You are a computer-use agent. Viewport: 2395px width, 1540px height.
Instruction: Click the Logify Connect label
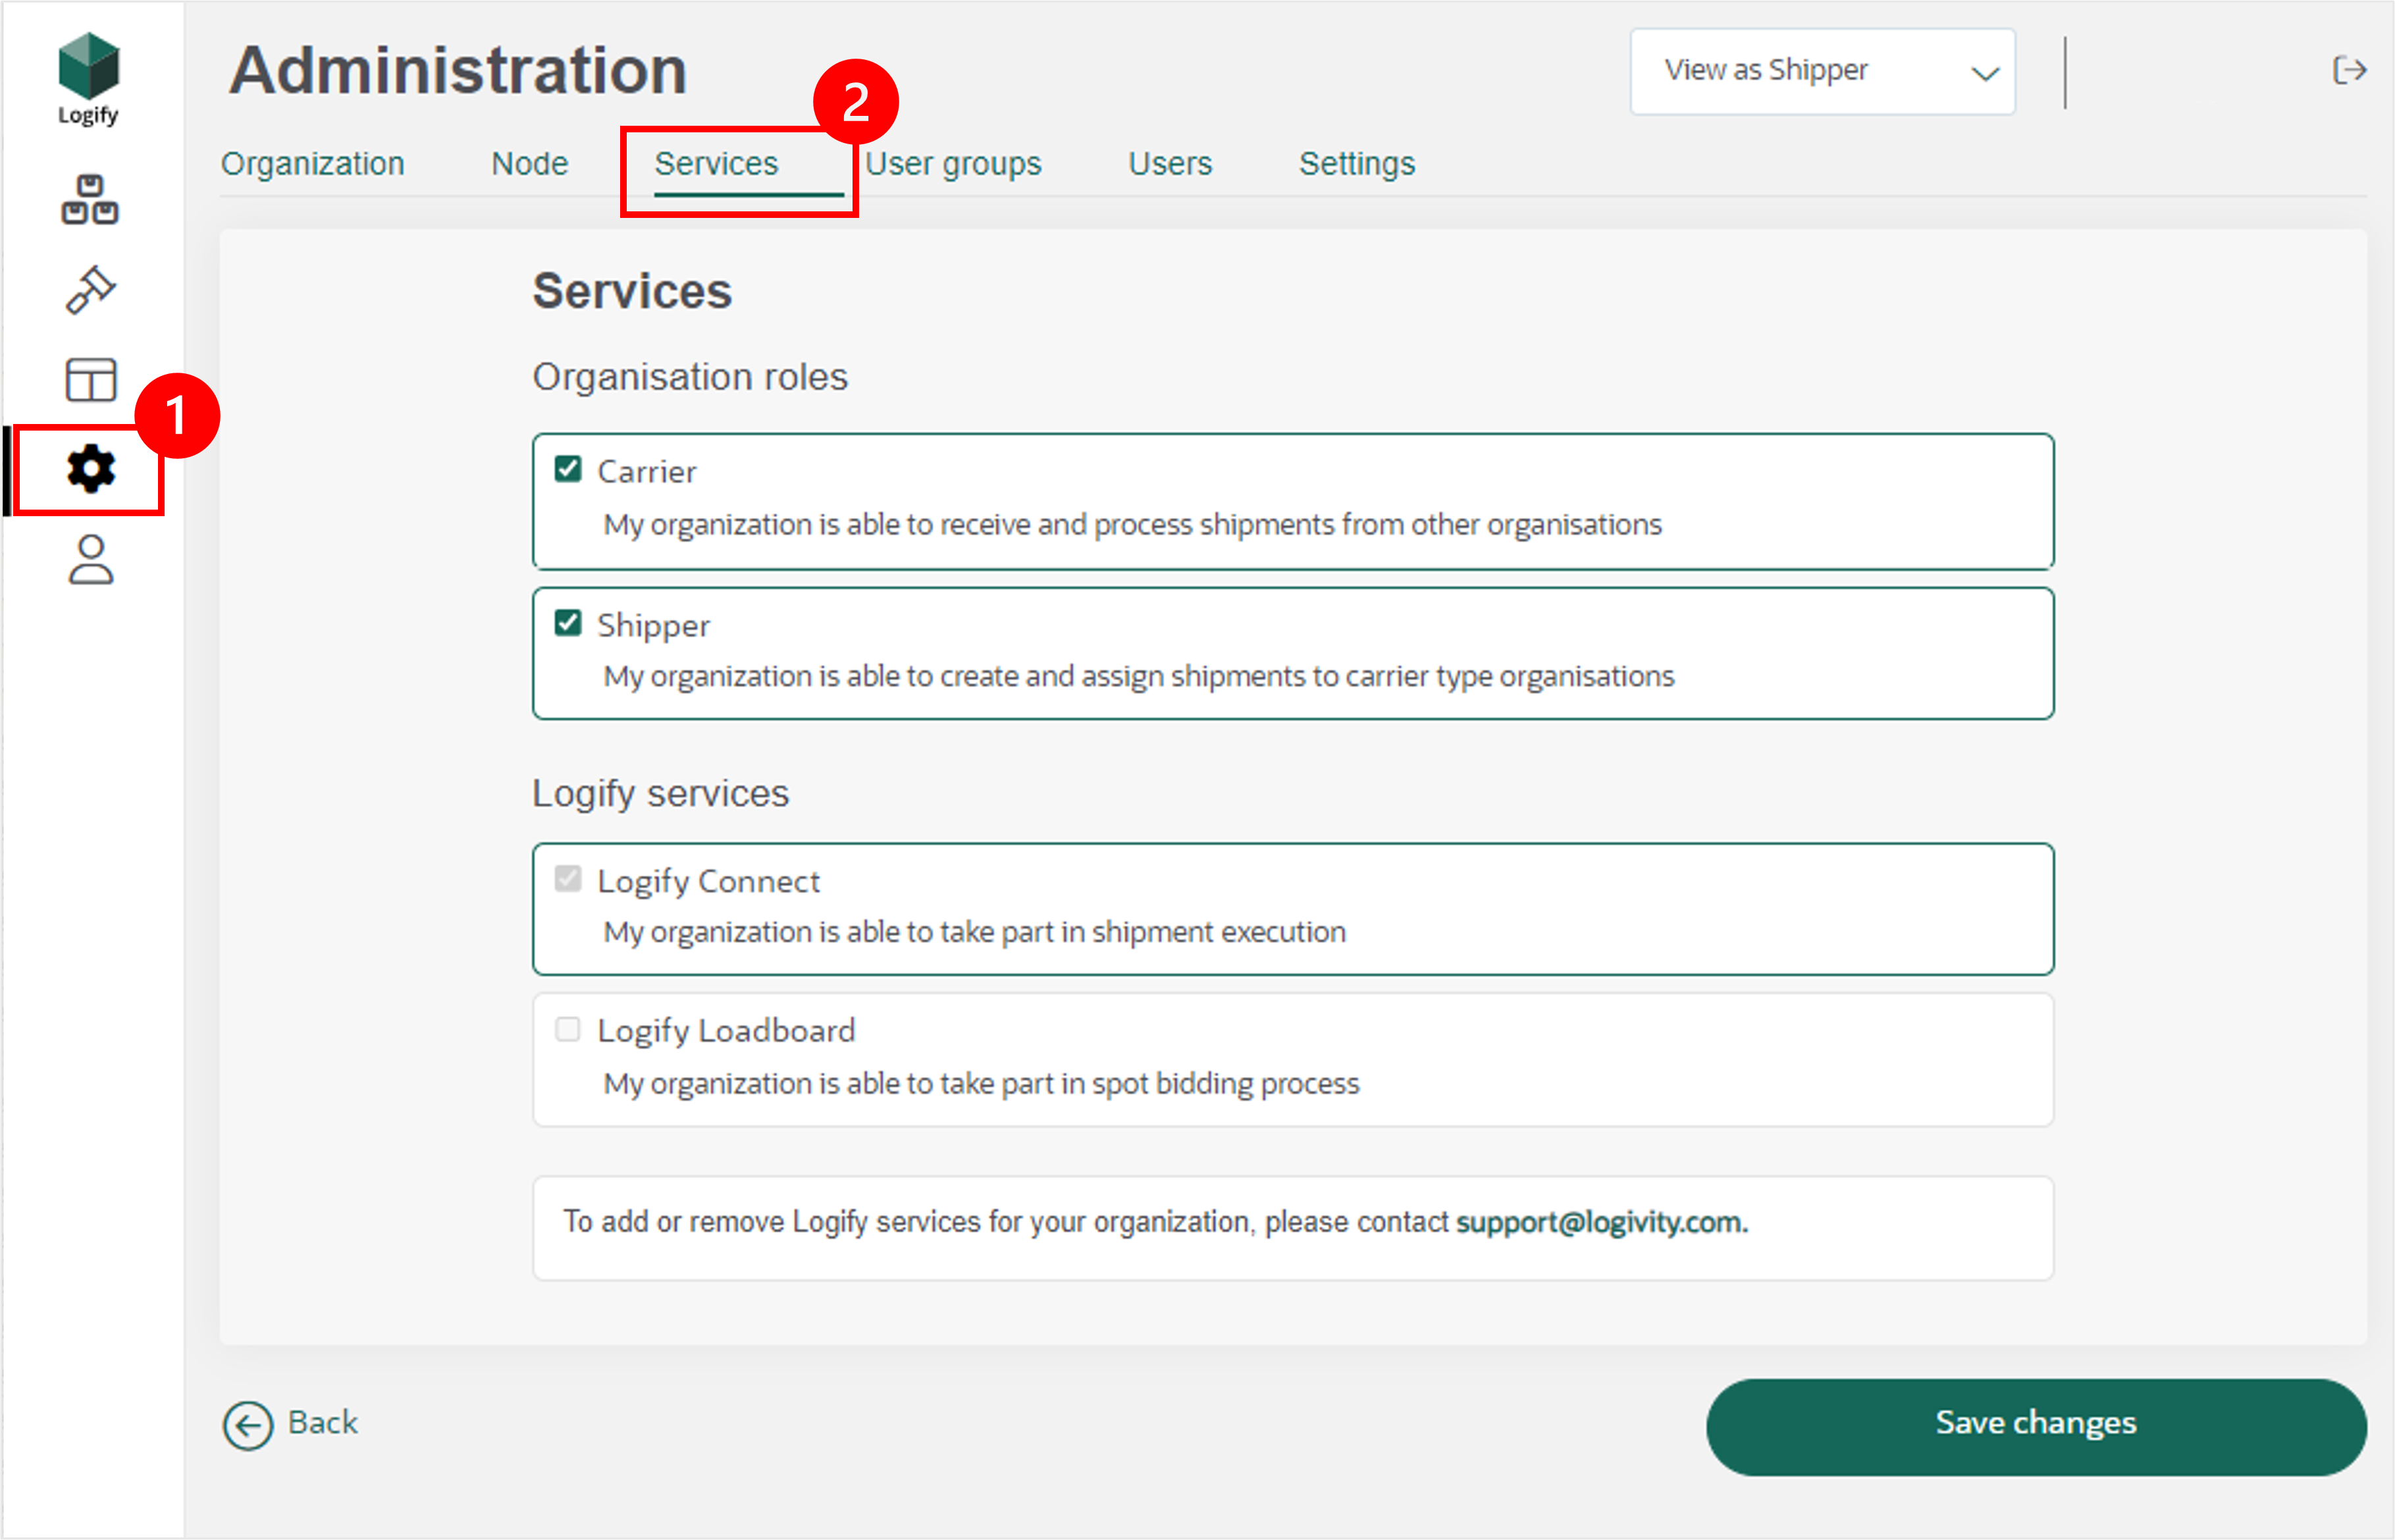[709, 882]
